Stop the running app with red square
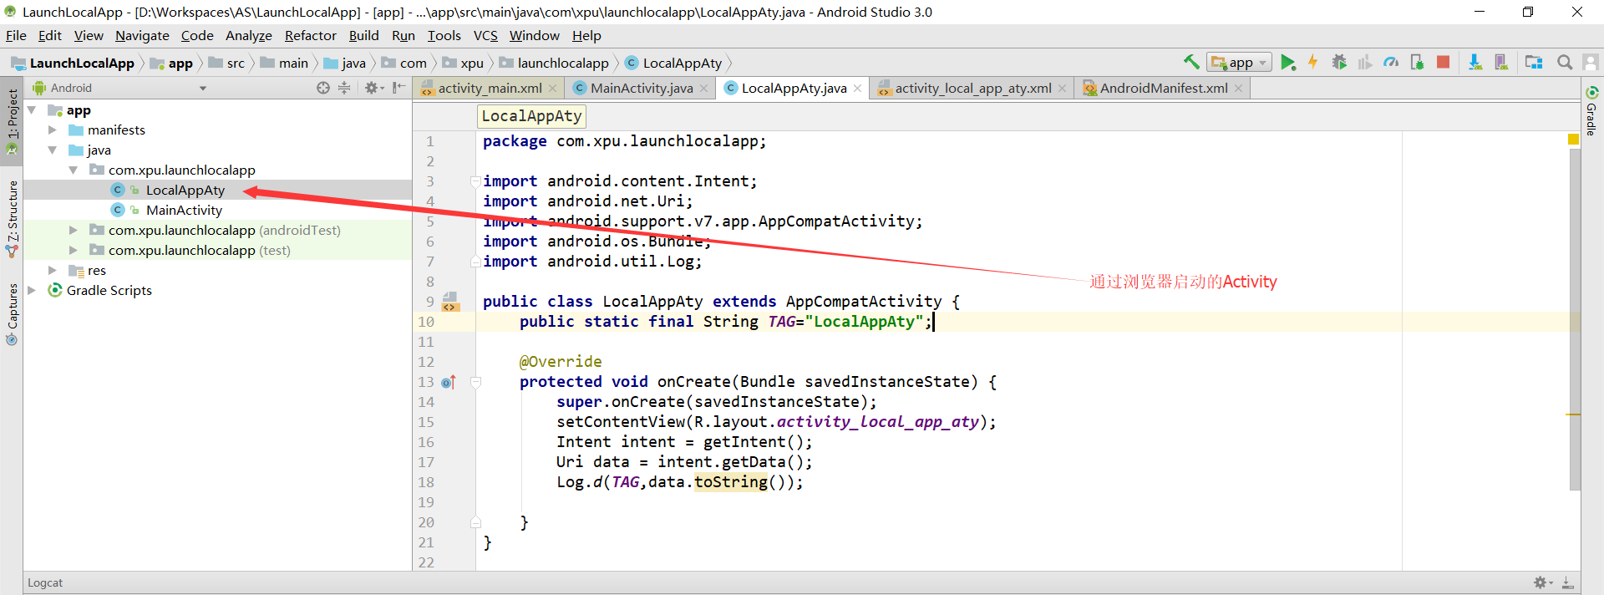This screenshot has height=595, width=1604. pyautogui.click(x=1443, y=63)
